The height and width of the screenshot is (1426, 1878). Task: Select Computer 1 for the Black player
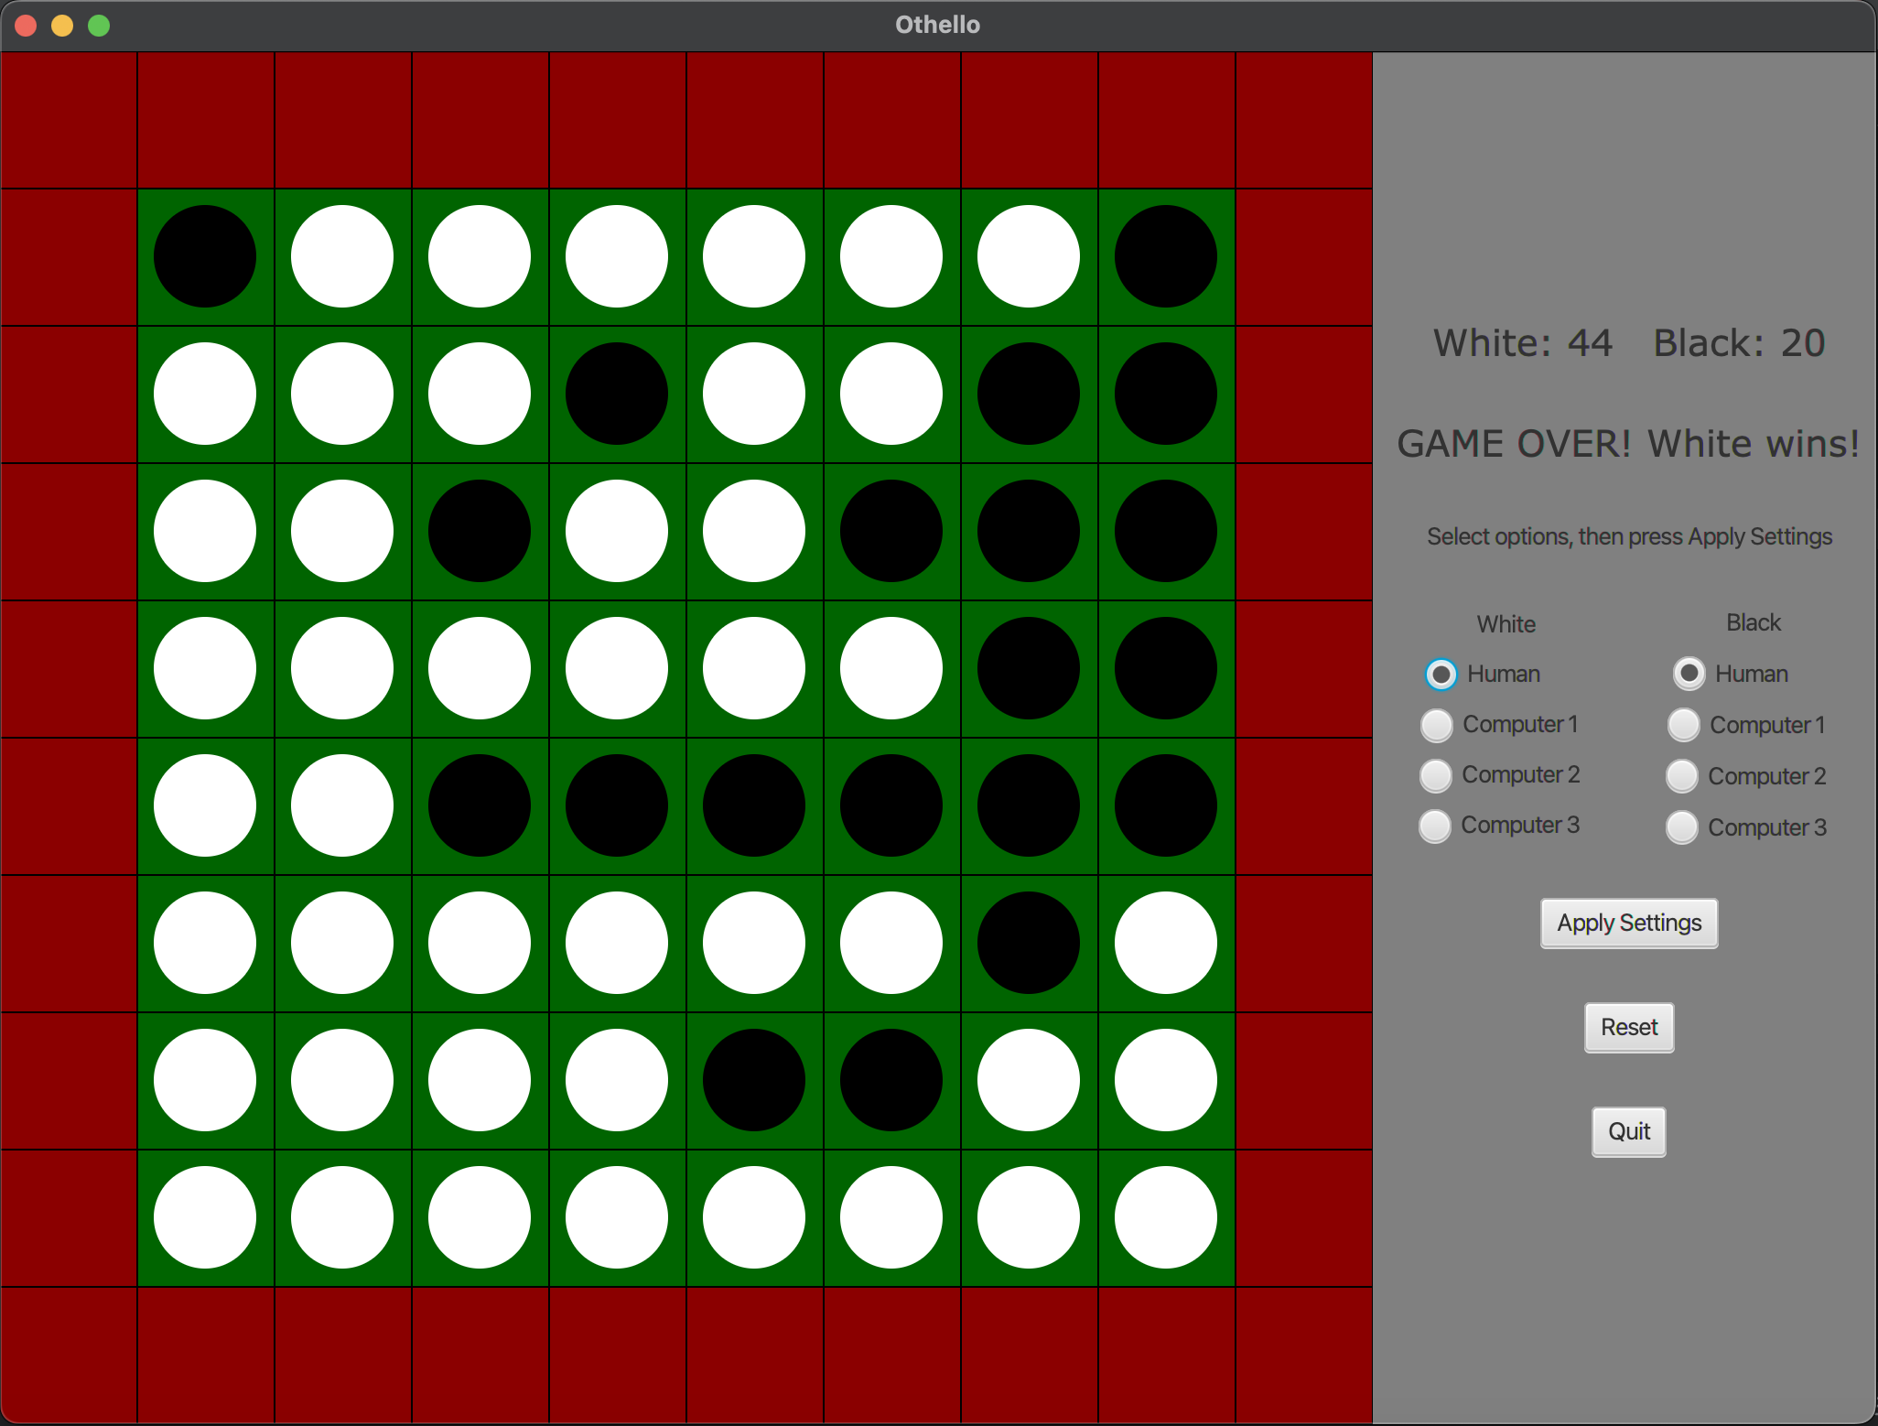coord(1684,725)
